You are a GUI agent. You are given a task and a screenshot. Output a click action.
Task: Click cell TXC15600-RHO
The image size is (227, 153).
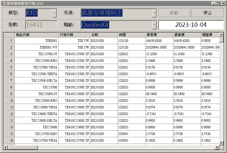tap(36, 101)
